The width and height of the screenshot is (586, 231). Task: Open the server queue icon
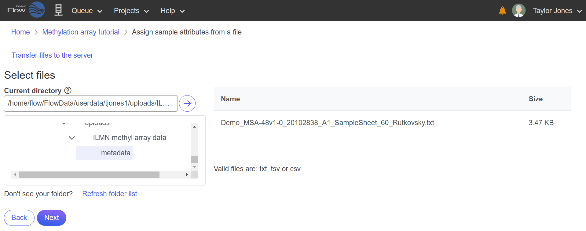click(x=58, y=10)
